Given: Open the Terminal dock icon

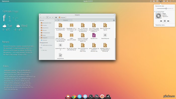Looking at the screenshot, I should click(x=91, y=96).
